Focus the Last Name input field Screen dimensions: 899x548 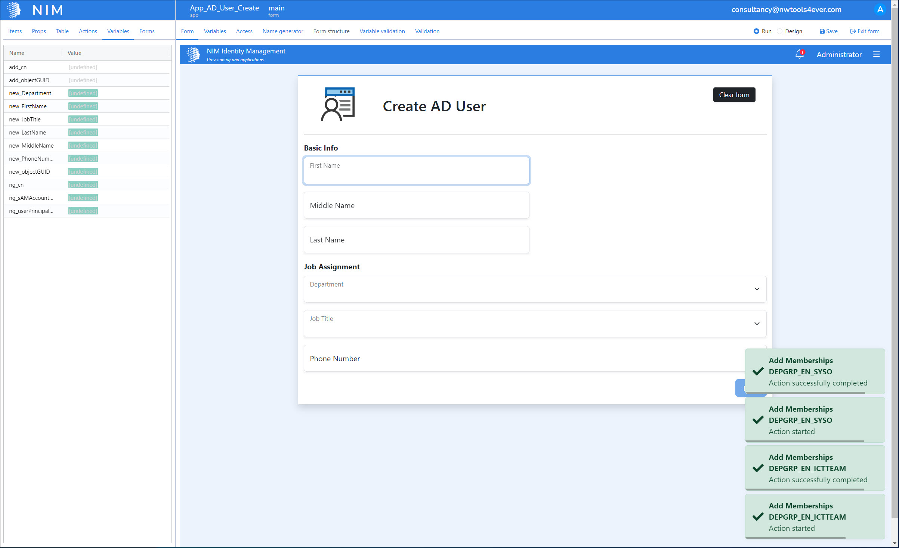416,240
